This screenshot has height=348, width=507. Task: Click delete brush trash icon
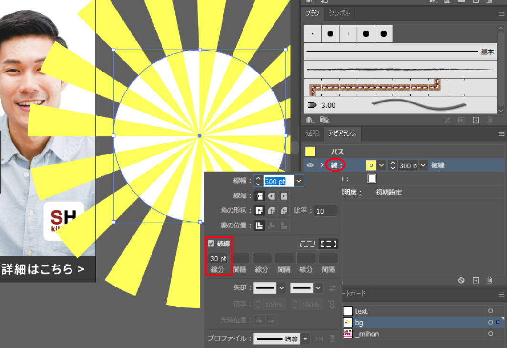coord(489,120)
